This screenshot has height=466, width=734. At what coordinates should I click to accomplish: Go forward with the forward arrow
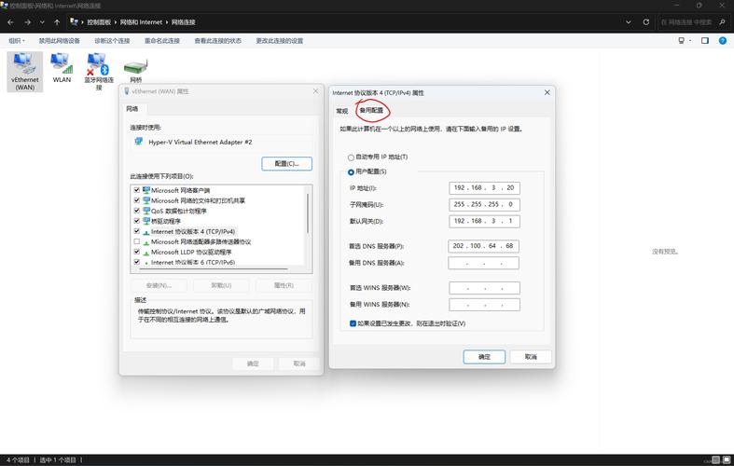click(28, 22)
